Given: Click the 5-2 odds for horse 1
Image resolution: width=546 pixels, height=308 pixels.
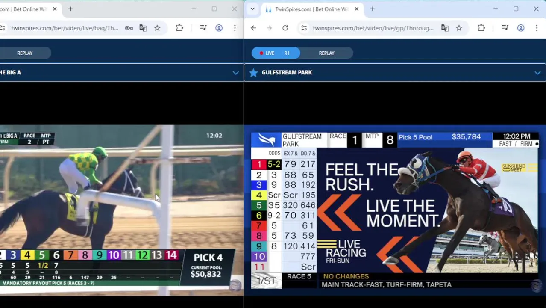Looking at the screenshot, I should pos(274,164).
